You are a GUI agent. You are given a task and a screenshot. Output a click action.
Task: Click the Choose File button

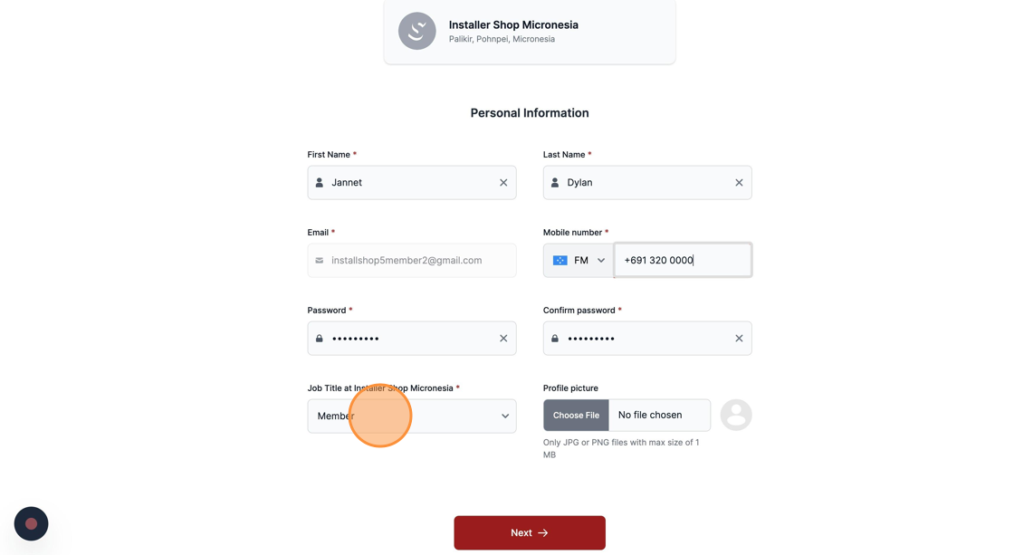pyautogui.click(x=576, y=416)
